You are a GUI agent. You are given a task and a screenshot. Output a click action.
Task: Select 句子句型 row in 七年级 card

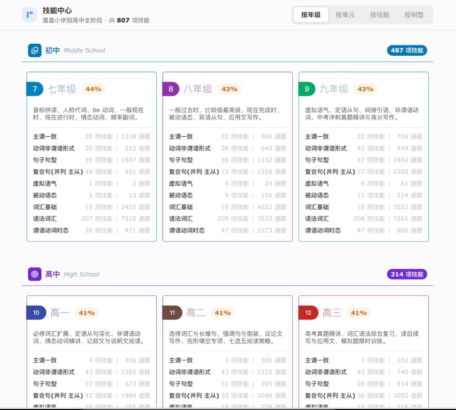pyautogui.click(x=92, y=160)
